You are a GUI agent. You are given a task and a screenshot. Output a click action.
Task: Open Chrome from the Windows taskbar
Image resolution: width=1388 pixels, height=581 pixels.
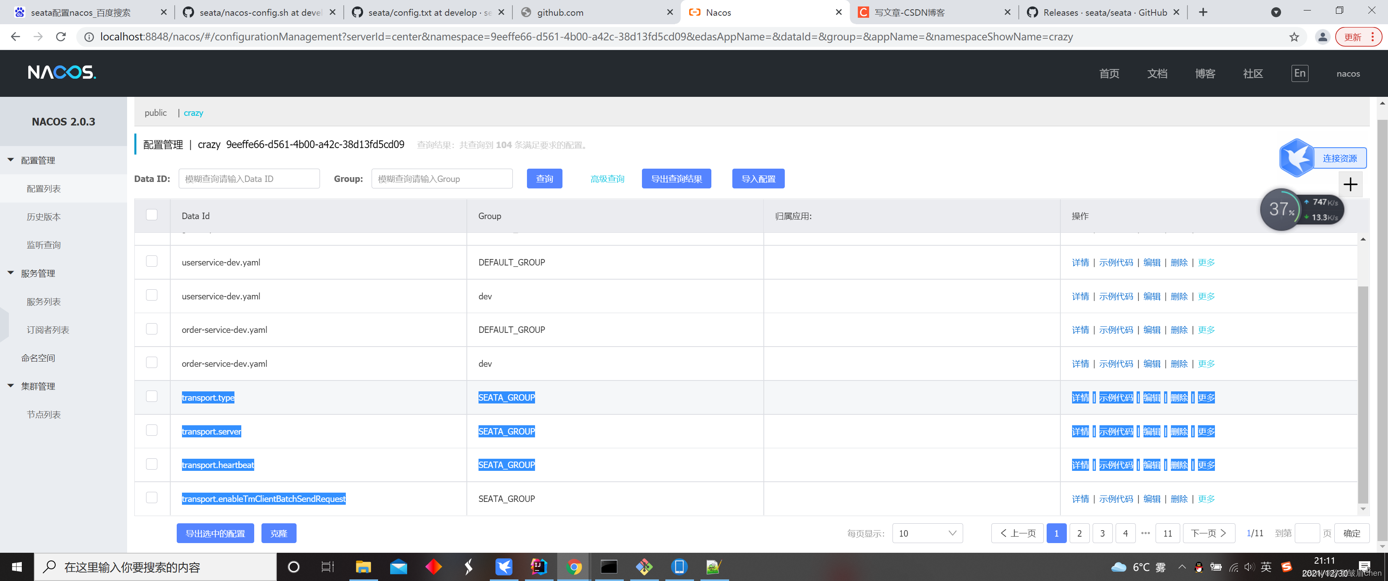573,566
